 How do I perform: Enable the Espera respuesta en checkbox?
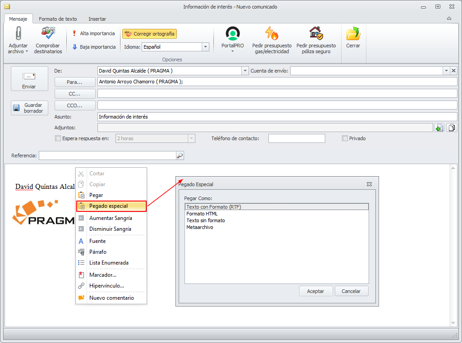[58, 138]
